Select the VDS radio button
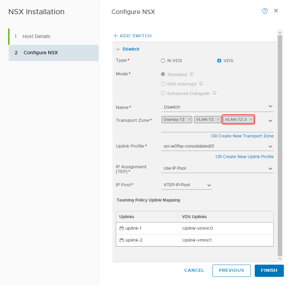 [x=219, y=60]
